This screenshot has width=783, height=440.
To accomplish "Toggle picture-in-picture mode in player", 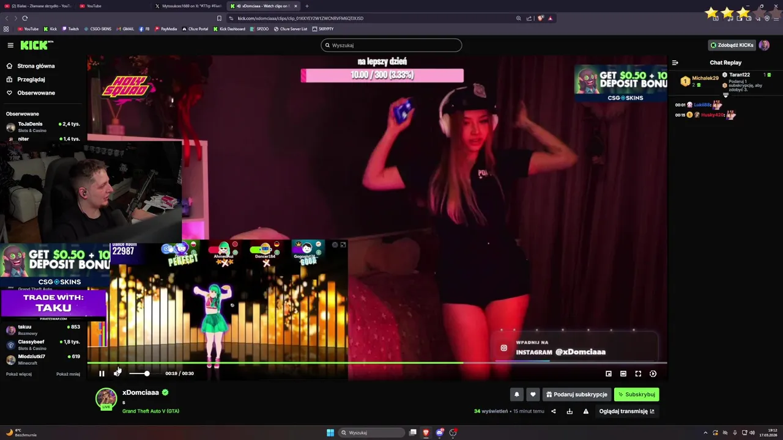I will tap(609, 373).
